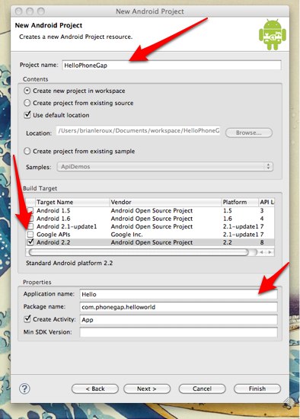The image size is (300, 419).
Task: Uncheck the Android 2.2 build target
Action: (30, 242)
